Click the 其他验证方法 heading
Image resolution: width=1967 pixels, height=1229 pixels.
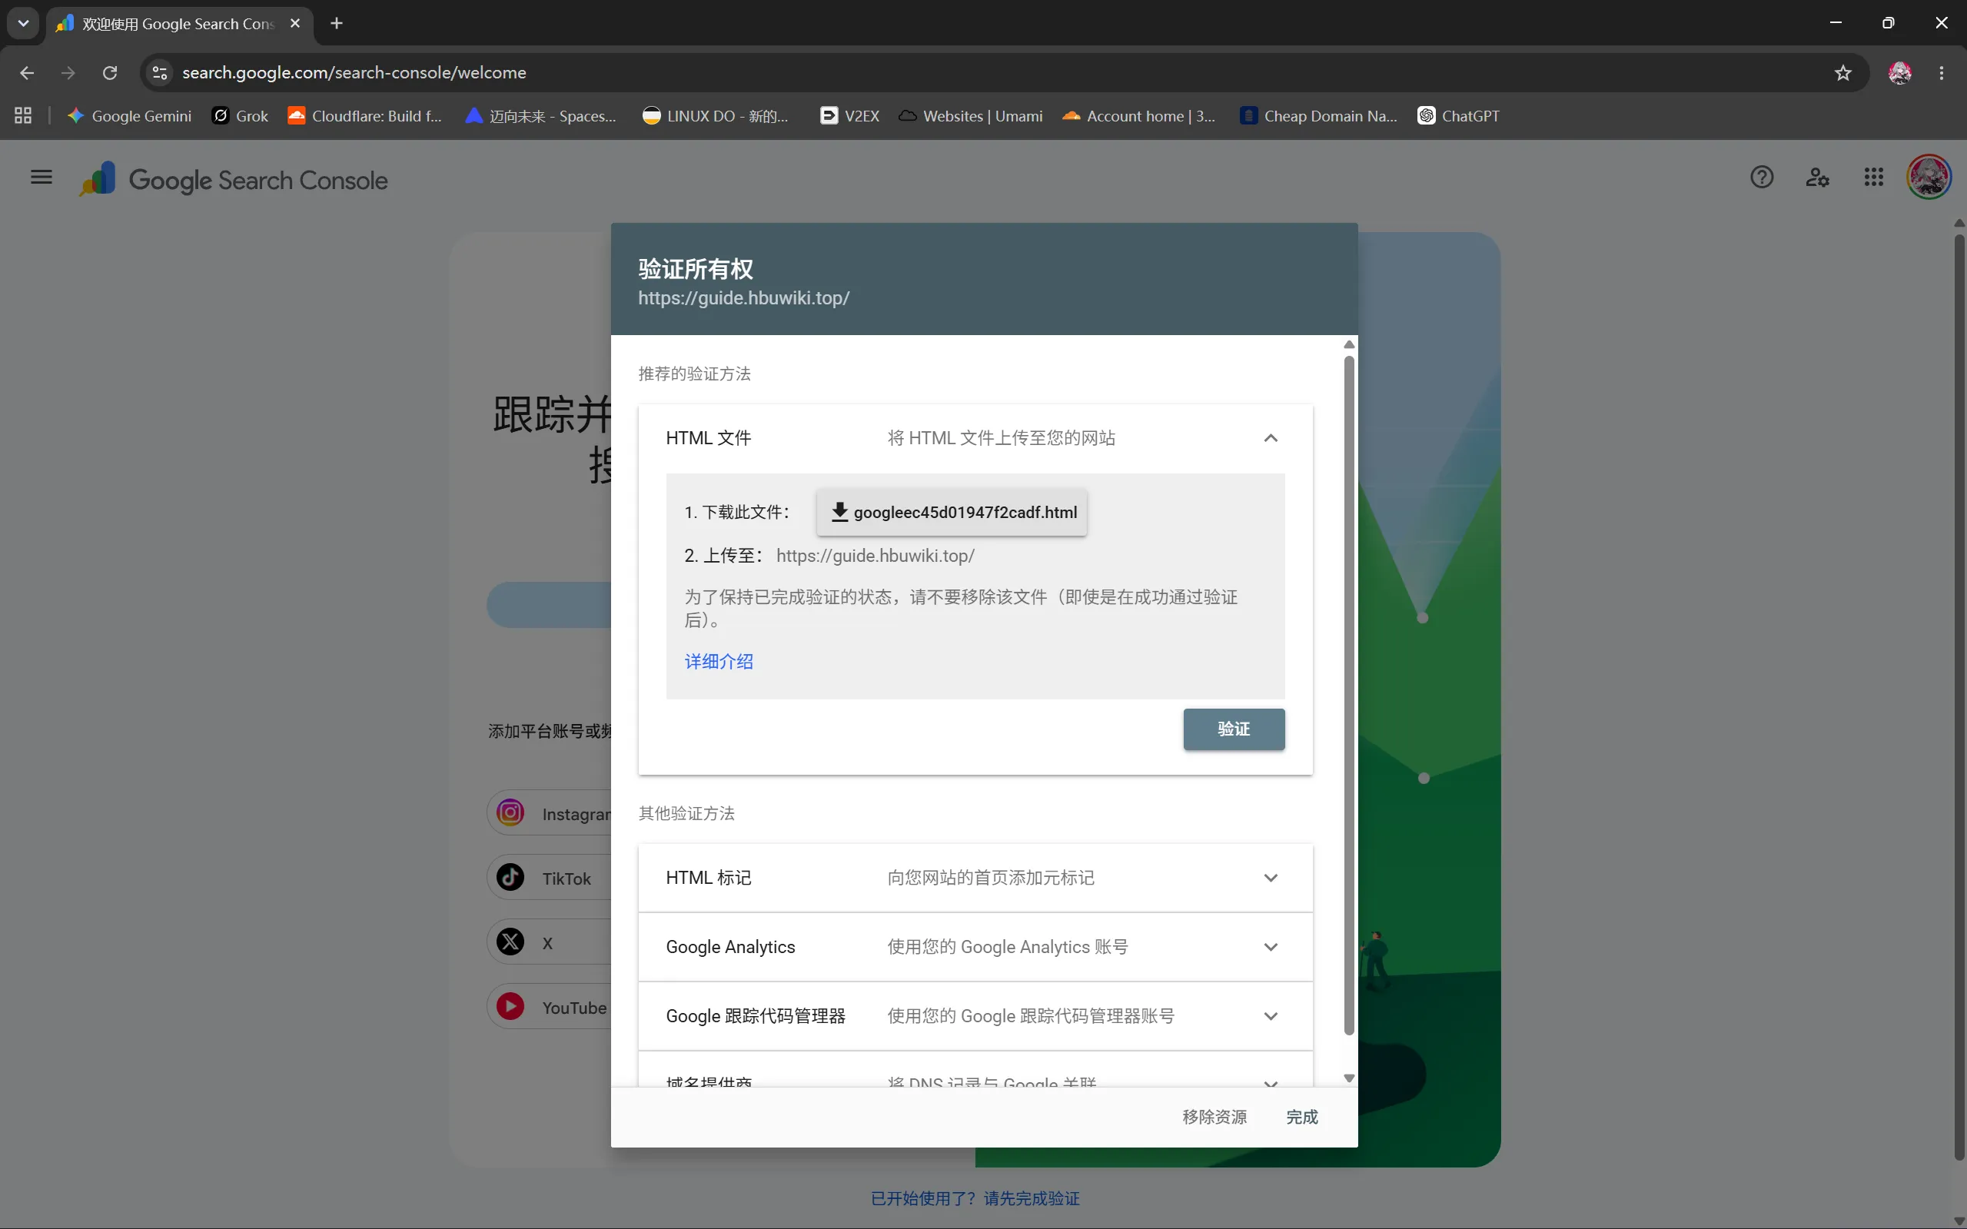click(686, 814)
